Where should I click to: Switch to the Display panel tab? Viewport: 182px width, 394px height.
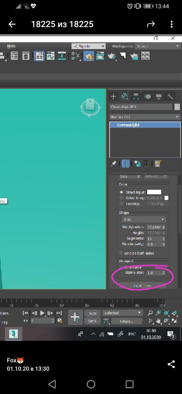[x=159, y=97]
